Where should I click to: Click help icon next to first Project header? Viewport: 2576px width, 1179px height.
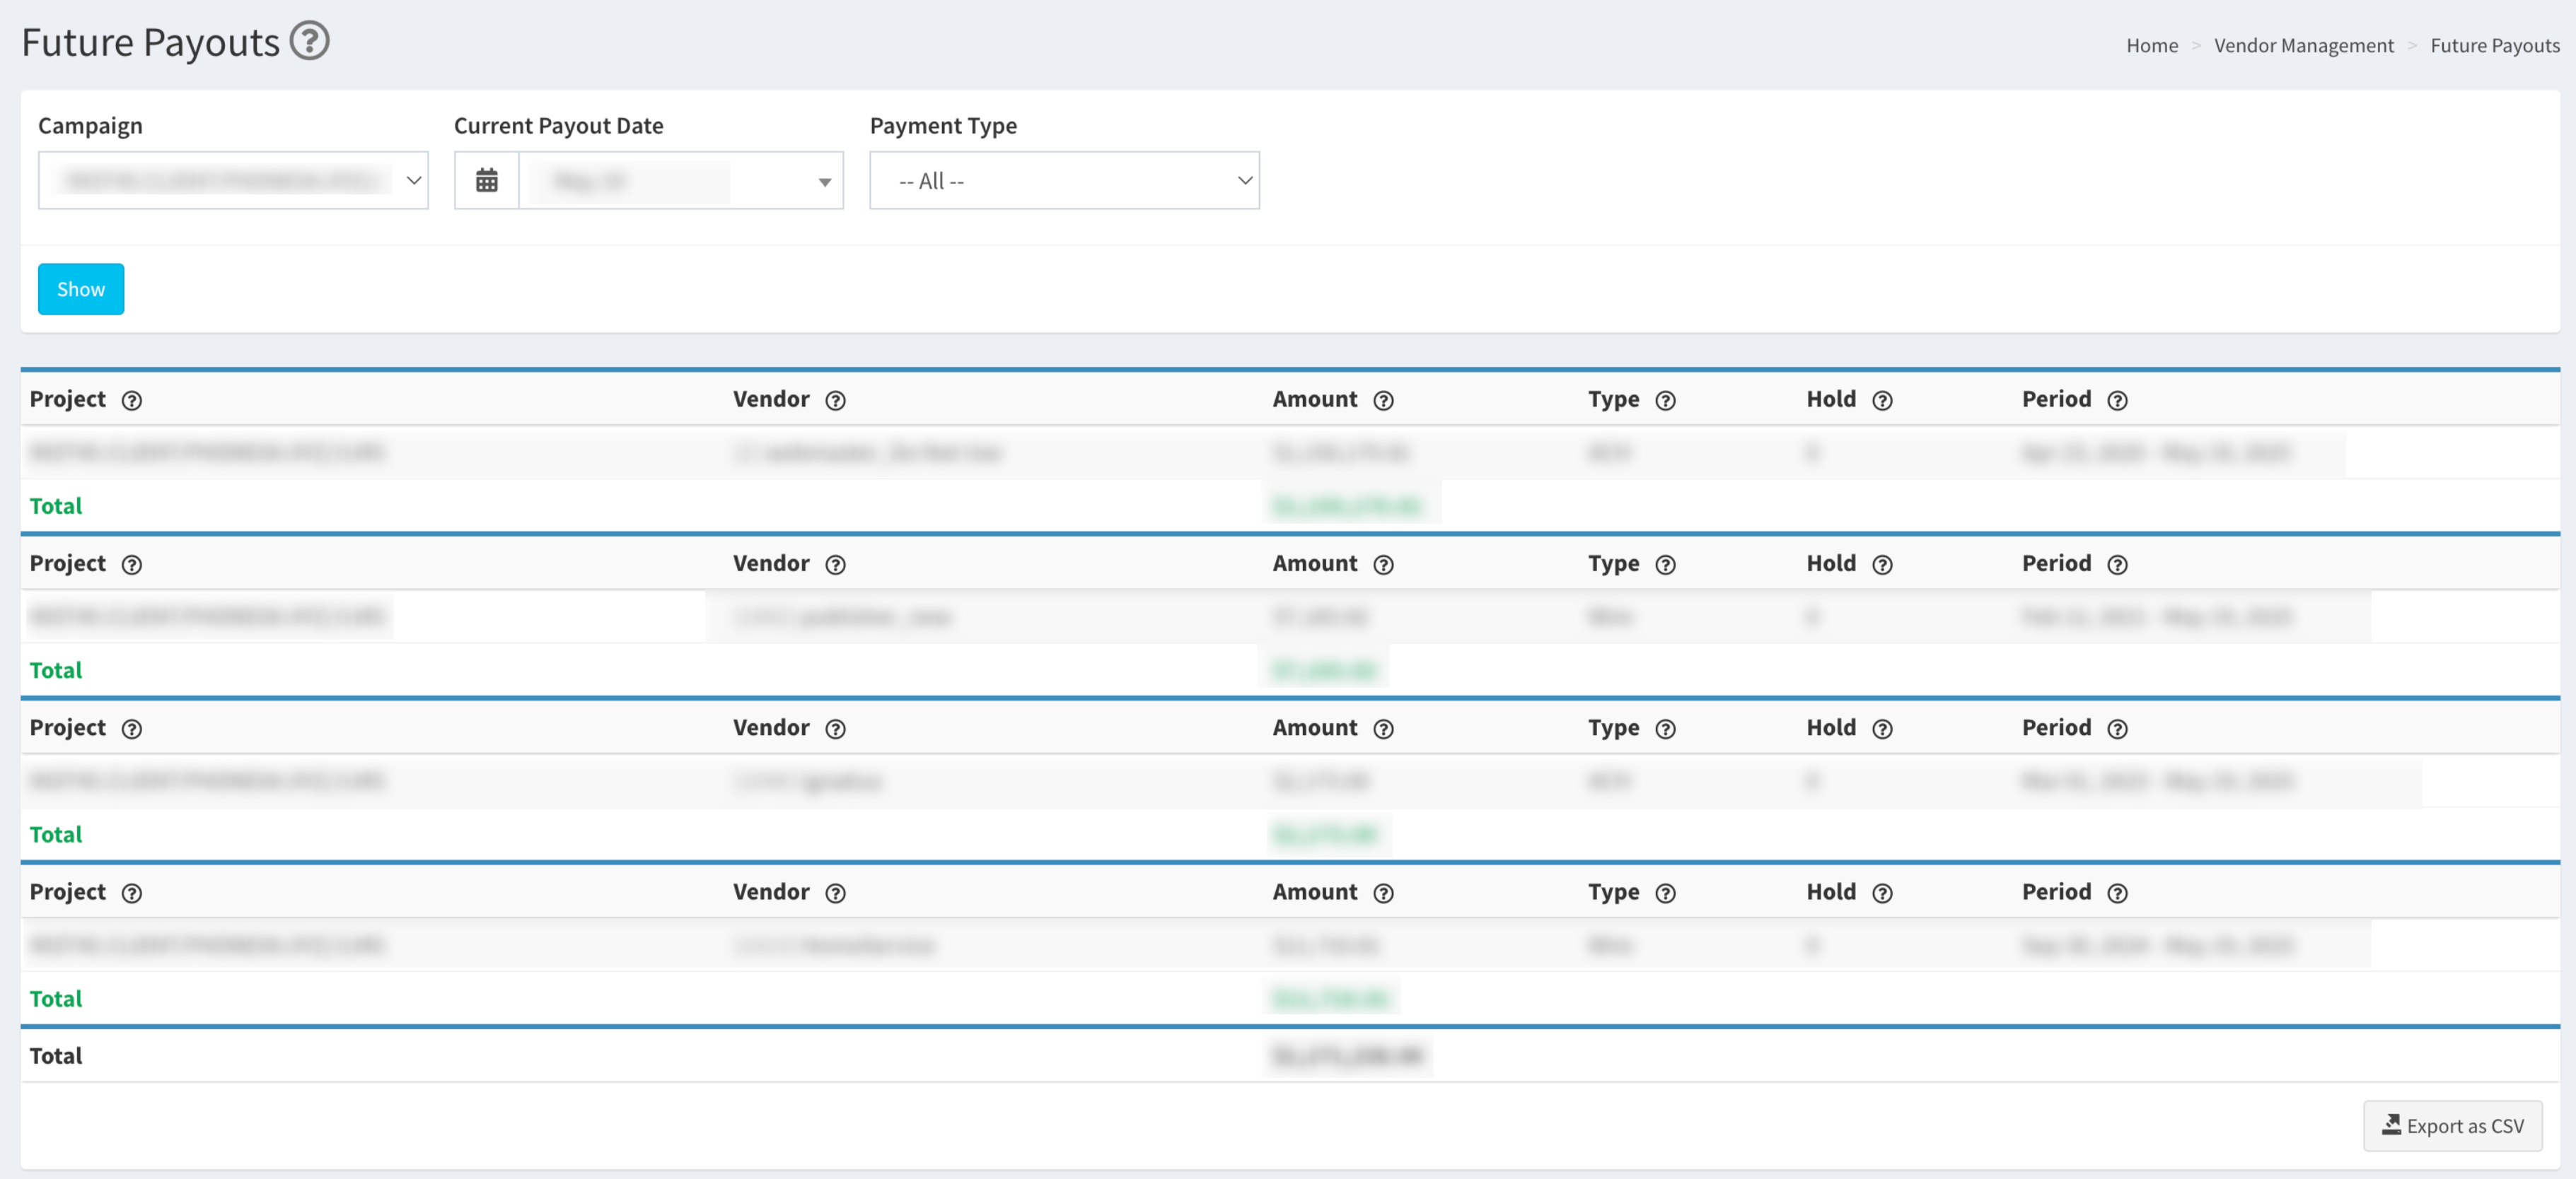(x=132, y=401)
